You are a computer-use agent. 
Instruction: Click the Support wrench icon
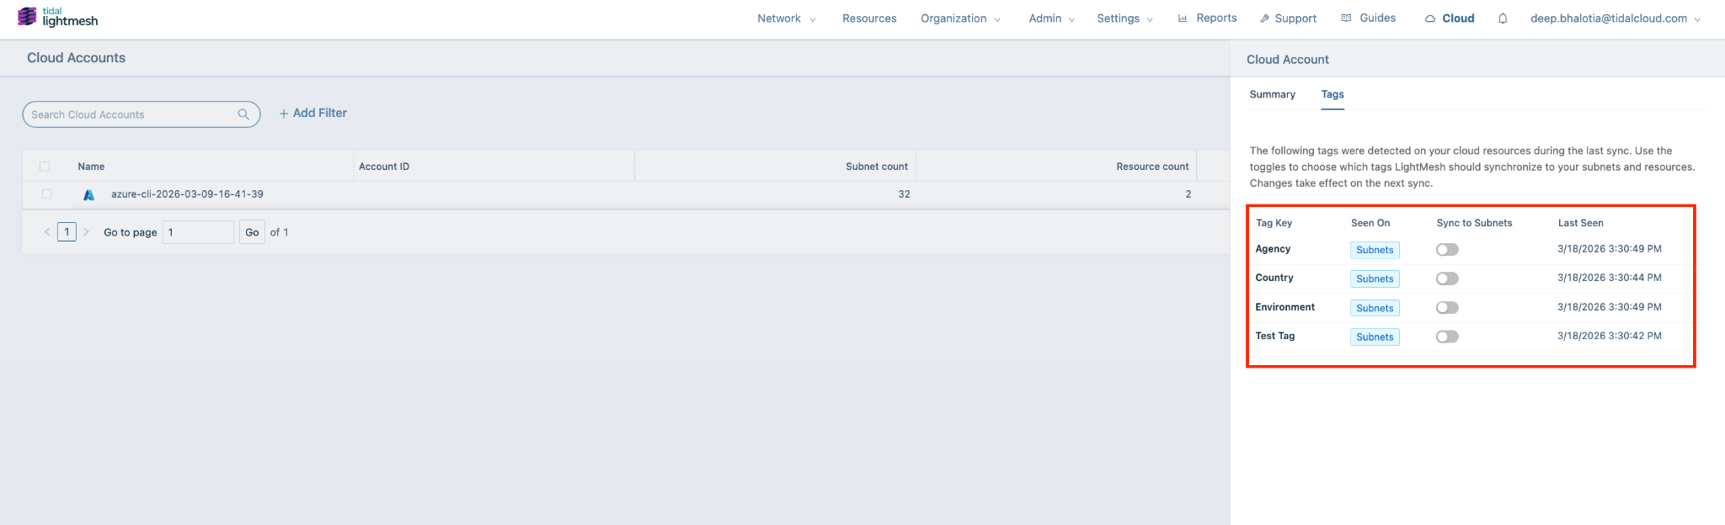click(x=1264, y=19)
